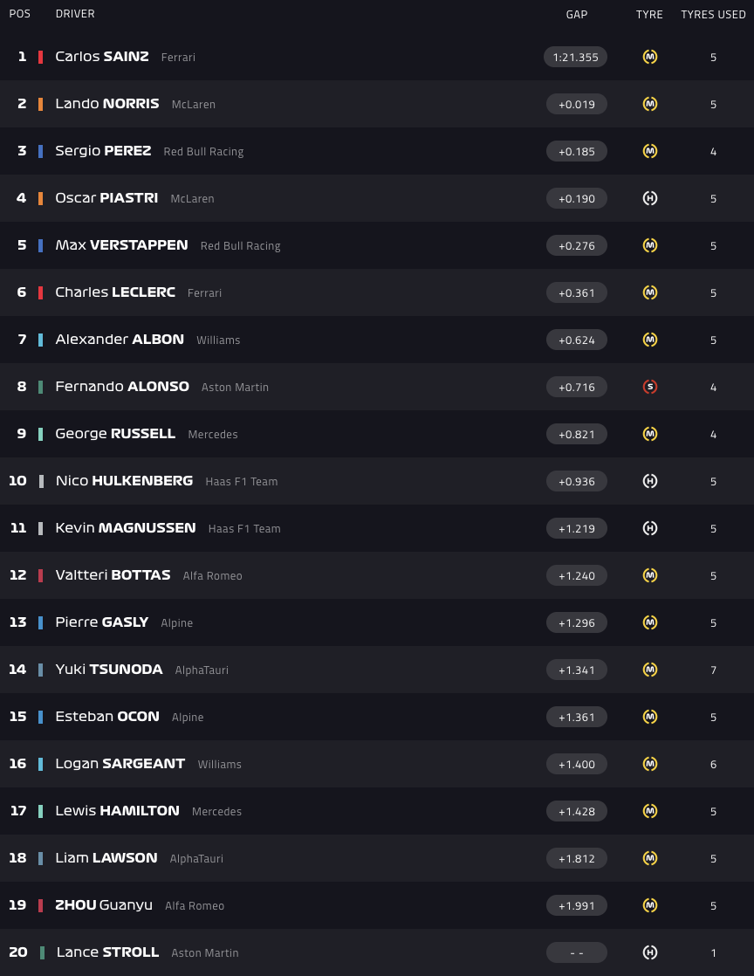Select Yuki Tsunoda's tyres used count 7
This screenshot has height=976, width=754.
(713, 670)
